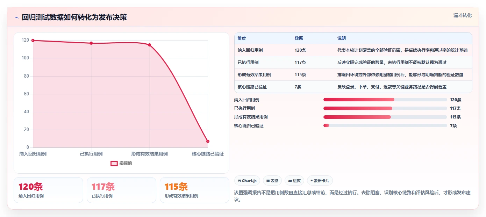Click the 已执行用例 progress bar

click(x=385, y=108)
